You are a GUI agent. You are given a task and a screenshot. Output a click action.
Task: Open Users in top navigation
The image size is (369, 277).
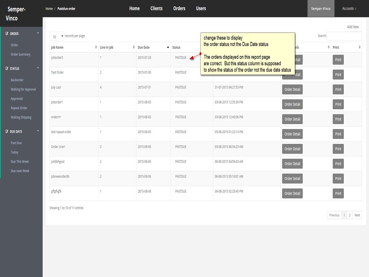[x=201, y=9]
